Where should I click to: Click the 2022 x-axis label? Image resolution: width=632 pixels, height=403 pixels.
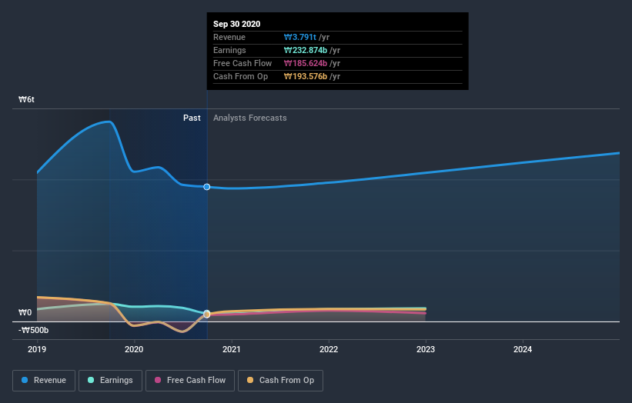[329, 349]
